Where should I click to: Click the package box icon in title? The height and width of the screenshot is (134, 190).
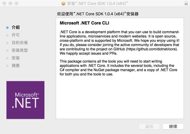click(x=63, y=4)
